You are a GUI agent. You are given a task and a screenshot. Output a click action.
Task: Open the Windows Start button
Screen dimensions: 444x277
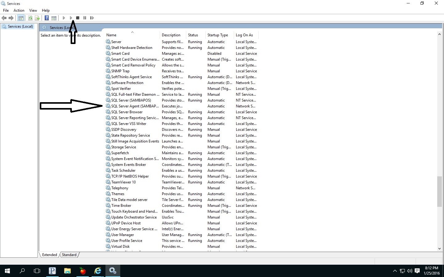(7, 271)
